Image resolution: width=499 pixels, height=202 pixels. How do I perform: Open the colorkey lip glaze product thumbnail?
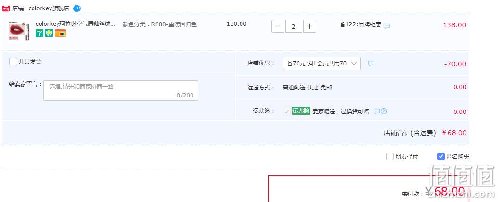coord(19,31)
